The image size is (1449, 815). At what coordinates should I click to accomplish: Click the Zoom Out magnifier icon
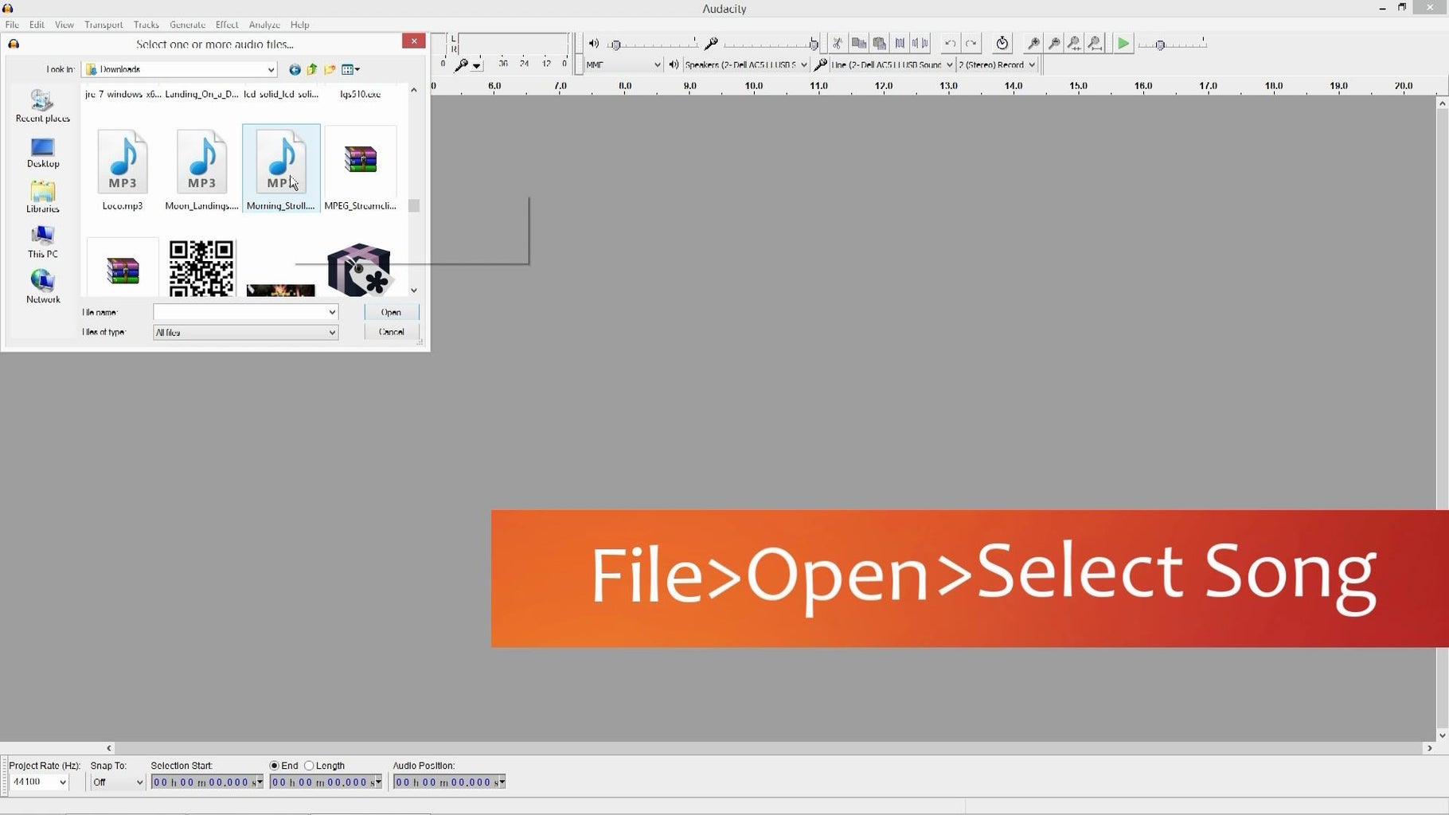[x=1054, y=44]
